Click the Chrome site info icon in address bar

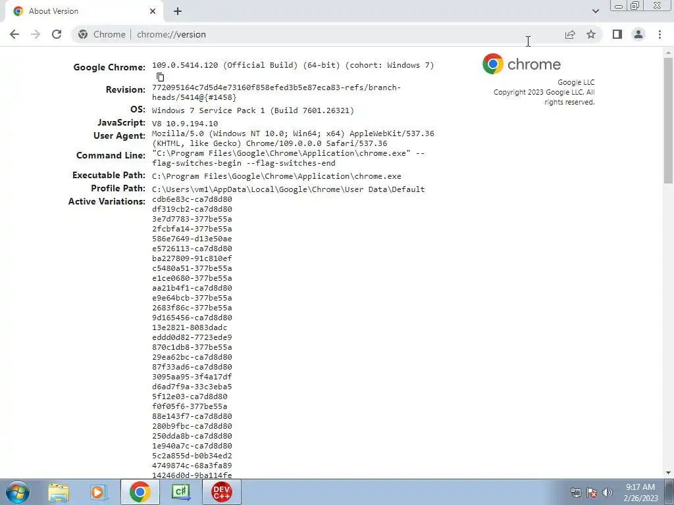(83, 34)
